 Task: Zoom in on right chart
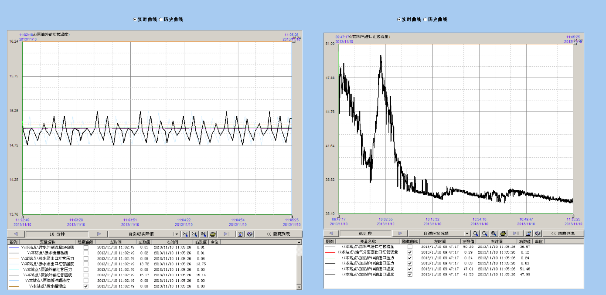(x=475, y=233)
